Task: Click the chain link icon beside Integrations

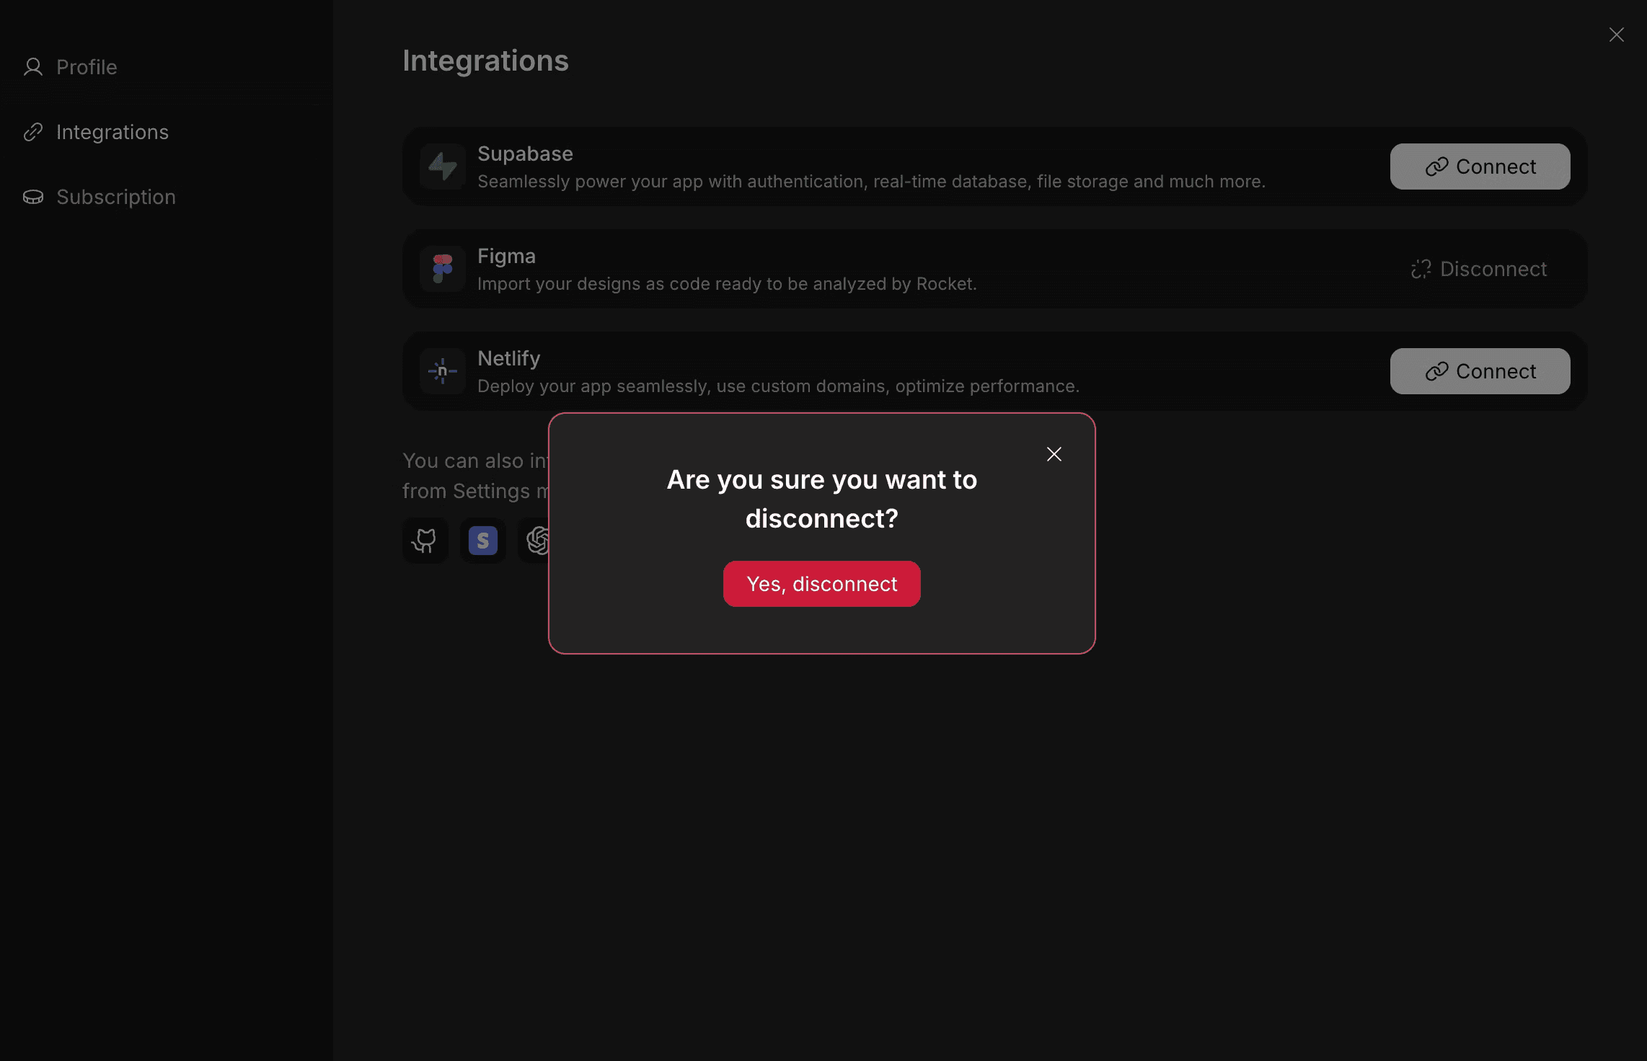Action: tap(33, 132)
